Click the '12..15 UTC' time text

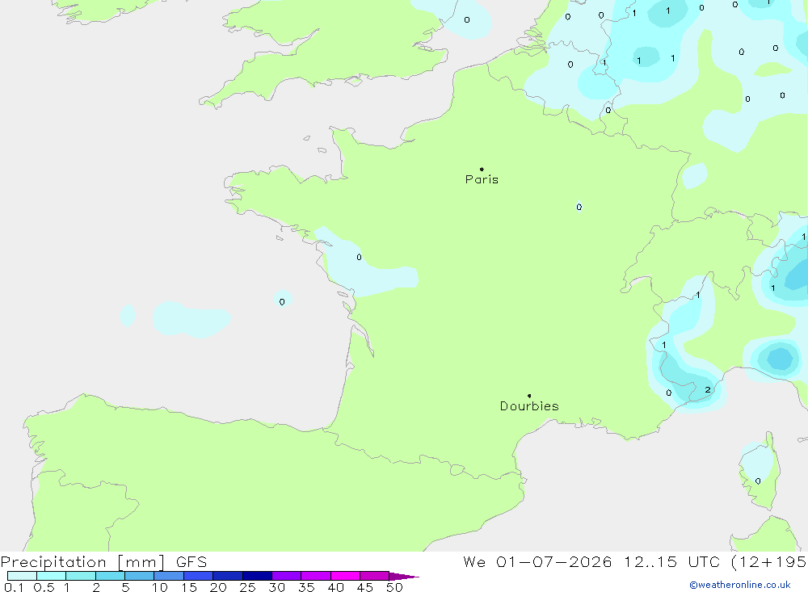(x=671, y=561)
